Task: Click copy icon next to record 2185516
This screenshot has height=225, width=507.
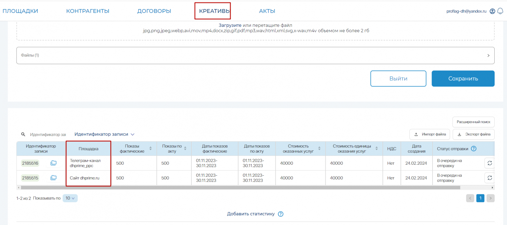Action: tap(54, 163)
